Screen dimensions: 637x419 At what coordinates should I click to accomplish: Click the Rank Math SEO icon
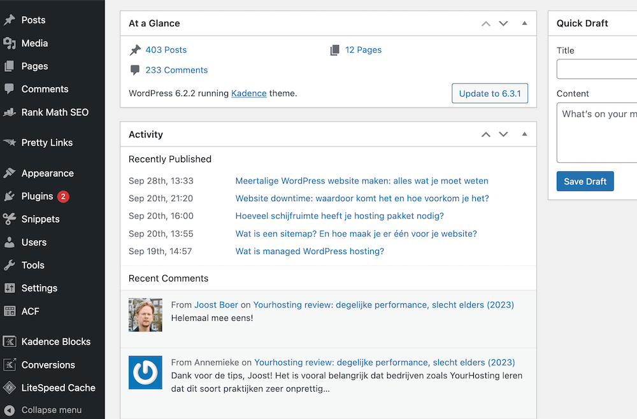[x=10, y=112]
